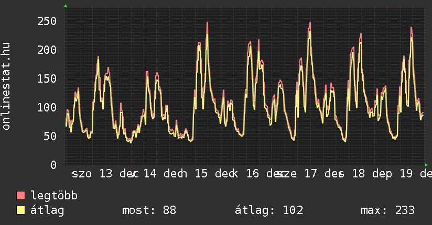
Task: Click the 'max: 233' statistic
Action: (x=387, y=210)
